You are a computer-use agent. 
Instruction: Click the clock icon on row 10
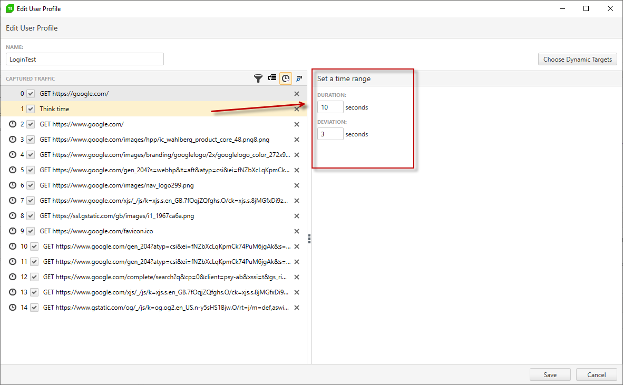point(13,246)
